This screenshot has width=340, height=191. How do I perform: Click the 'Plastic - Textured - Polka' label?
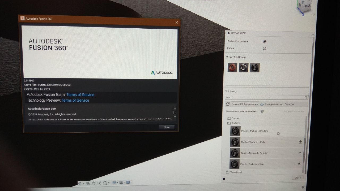coord(253,142)
